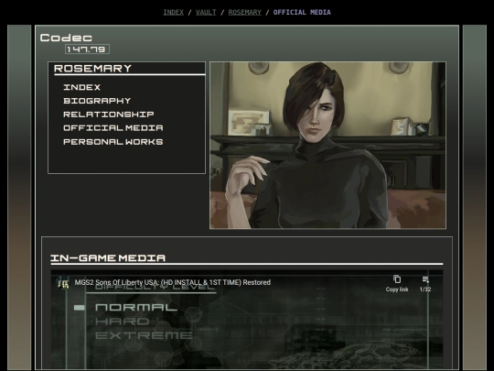Click the Rosemary portrait image
The image size is (494, 371).
[328, 145]
